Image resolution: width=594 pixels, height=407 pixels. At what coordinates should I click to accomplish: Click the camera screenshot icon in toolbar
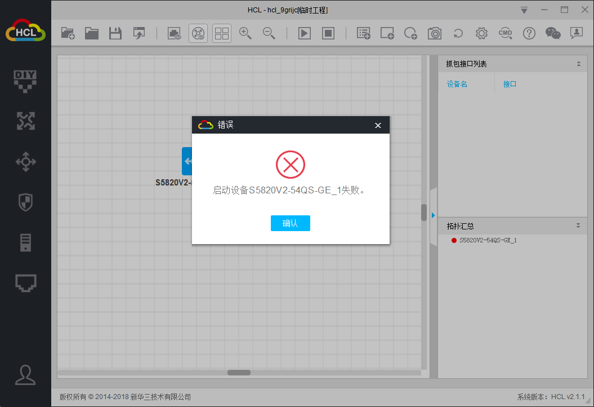(435, 33)
